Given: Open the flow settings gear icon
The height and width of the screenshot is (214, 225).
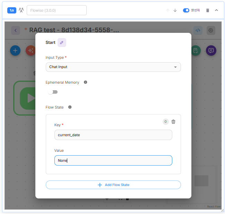Looking at the screenshot, I should 210,30.
